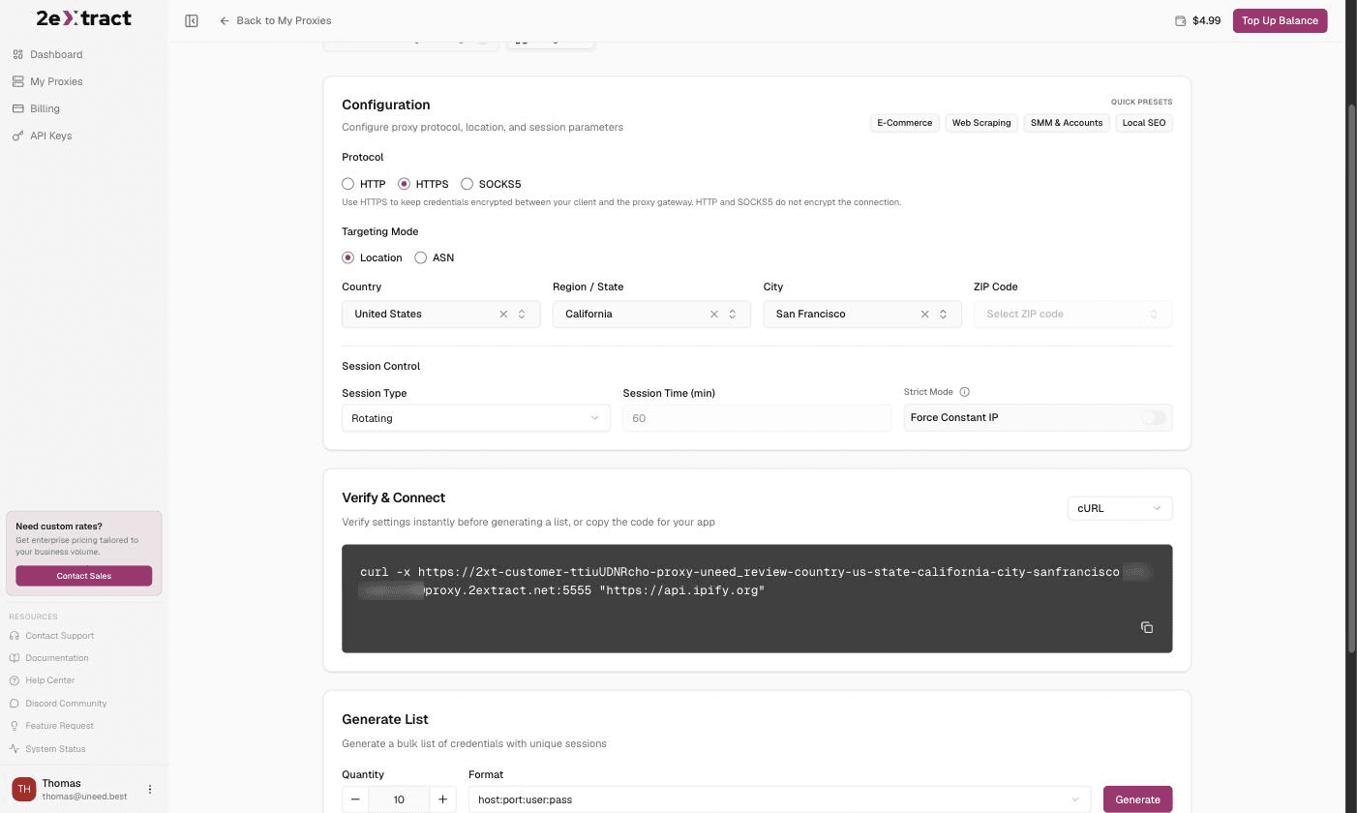This screenshot has width=1357, height=813.
Task: Click the System Status activity icon
Action: point(15,749)
